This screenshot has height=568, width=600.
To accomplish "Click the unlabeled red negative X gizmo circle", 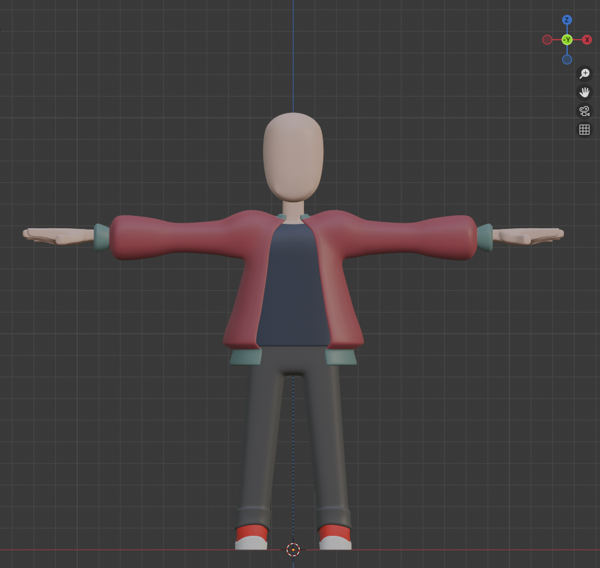I will coord(547,40).
